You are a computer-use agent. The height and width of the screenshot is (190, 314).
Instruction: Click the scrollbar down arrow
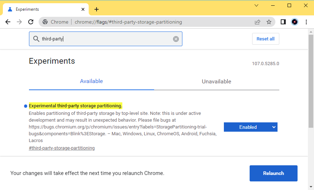[311, 187]
